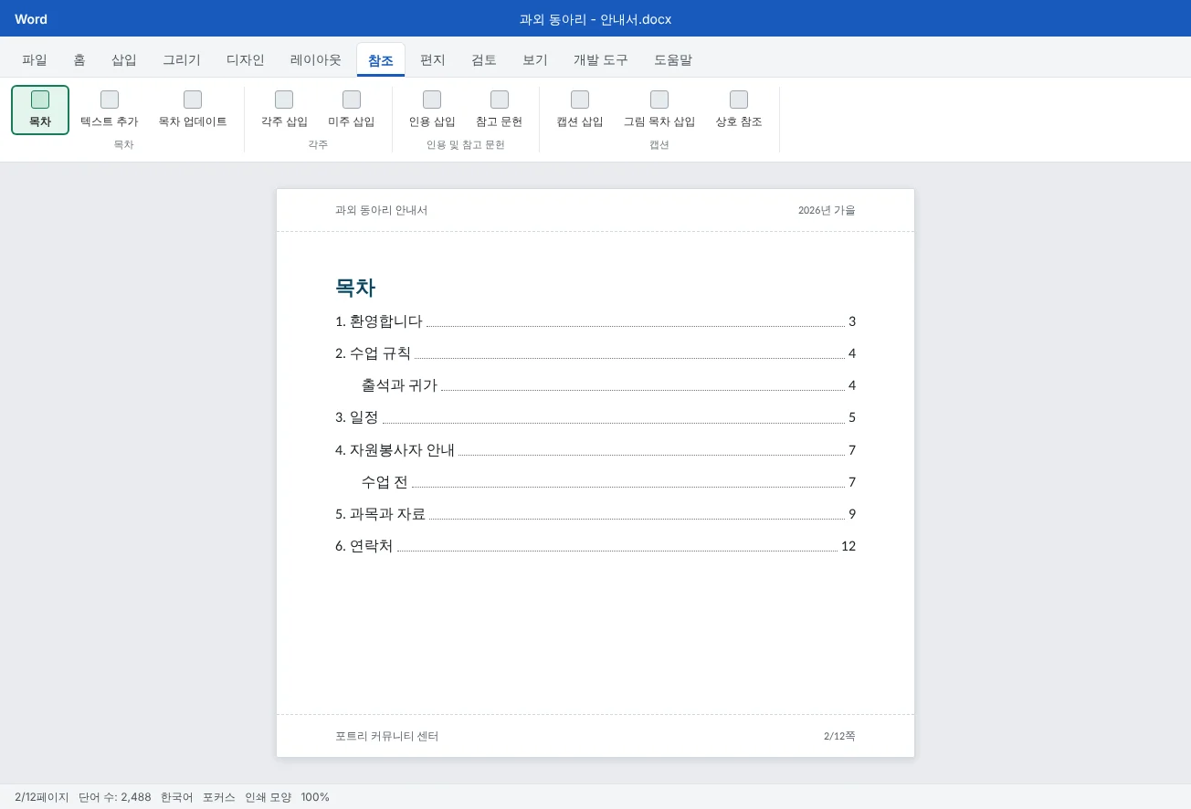1191x809 pixels.
Task: Click the 목차 heading on the page
Action: click(355, 288)
